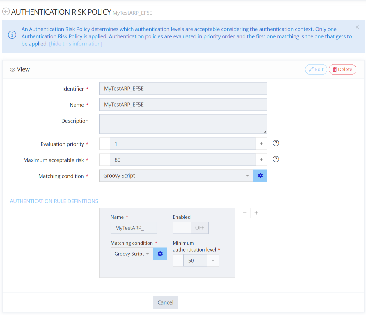Delete the MyTestARP_EF5E policy

[342, 69]
